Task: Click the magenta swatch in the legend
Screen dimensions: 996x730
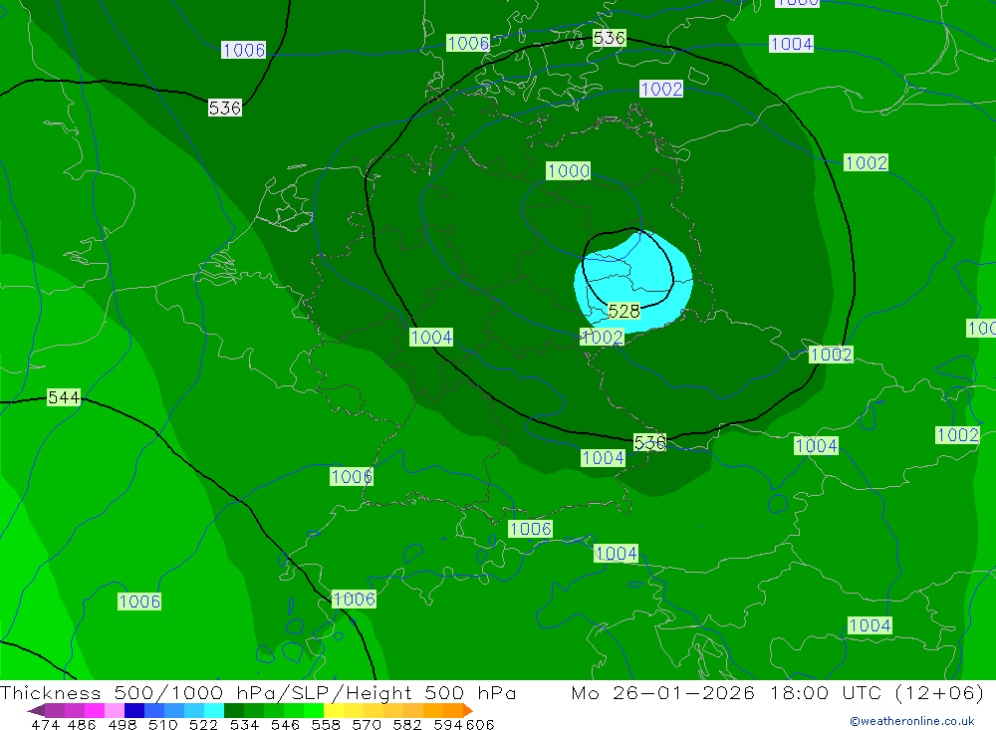Action: [x=95, y=710]
